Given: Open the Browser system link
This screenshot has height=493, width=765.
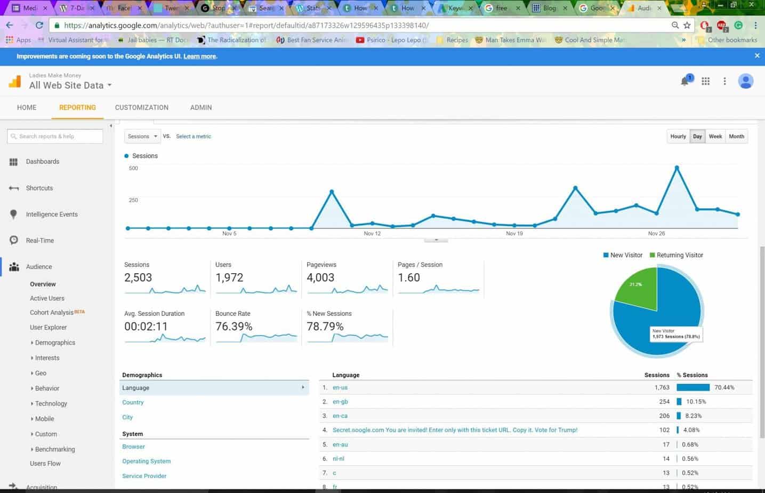Looking at the screenshot, I should pyautogui.click(x=133, y=447).
